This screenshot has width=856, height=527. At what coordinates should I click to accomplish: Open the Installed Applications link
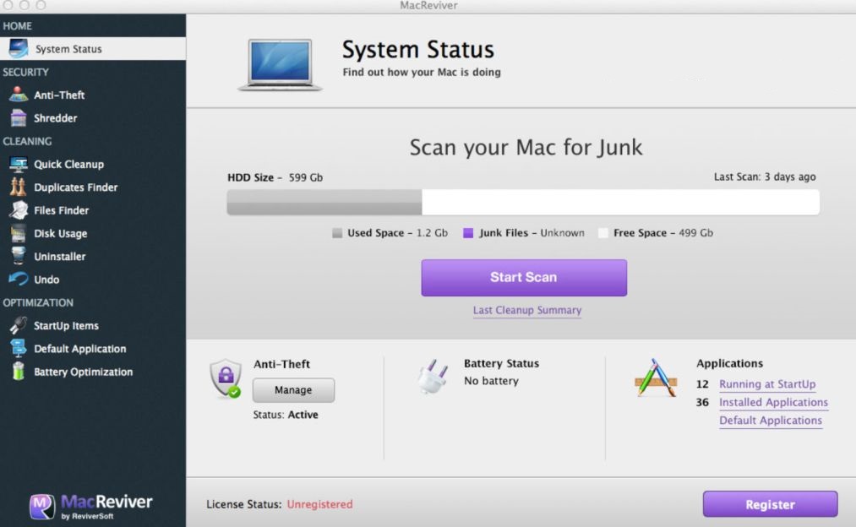click(x=773, y=402)
